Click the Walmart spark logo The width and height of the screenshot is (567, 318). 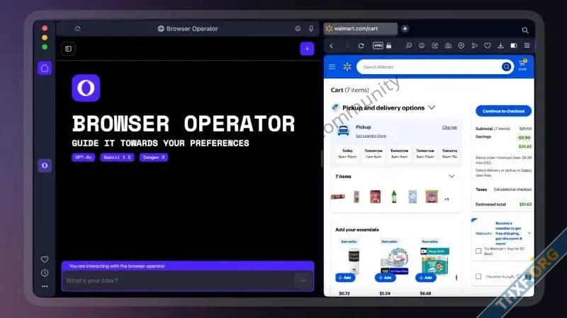tap(347, 66)
